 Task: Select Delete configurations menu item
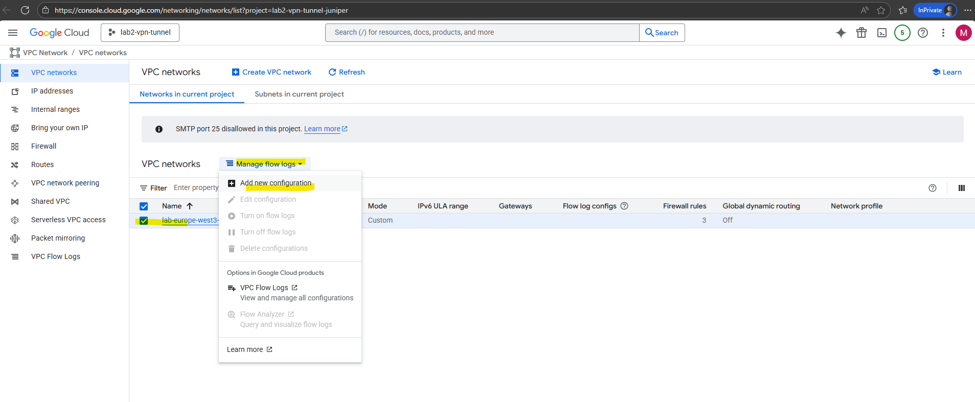(x=290, y=248)
